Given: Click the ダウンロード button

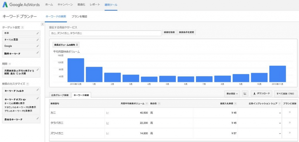Looking at the screenshot, I should (x=262, y=93).
